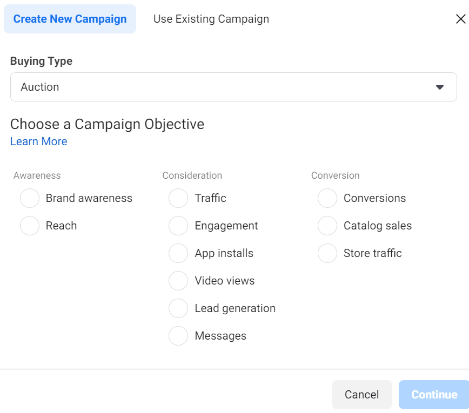Choose Catalog sales as the objective
Viewport: 469px width, 413px height.
point(327,226)
